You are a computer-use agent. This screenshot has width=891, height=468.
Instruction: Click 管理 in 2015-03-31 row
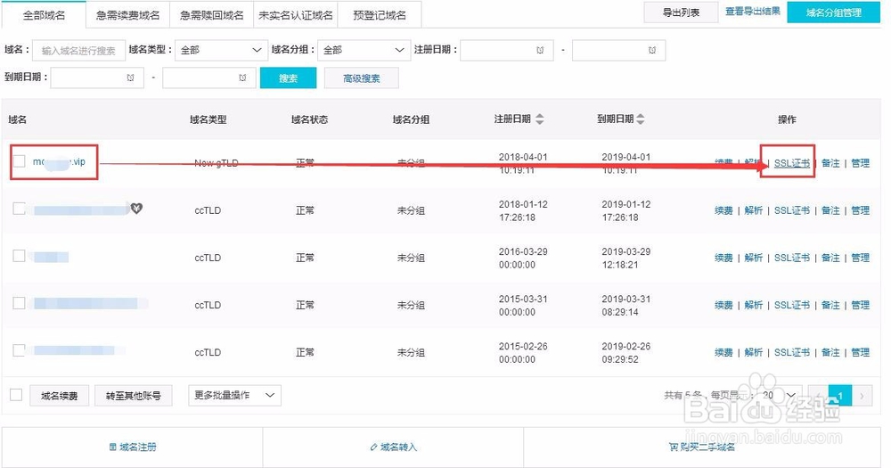[x=861, y=305]
